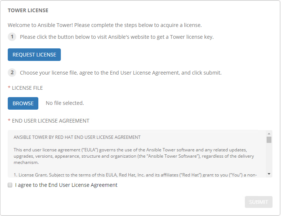Click the End User License Agreement field label
This screenshot has height=216, width=281.
[x=51, y=121]
